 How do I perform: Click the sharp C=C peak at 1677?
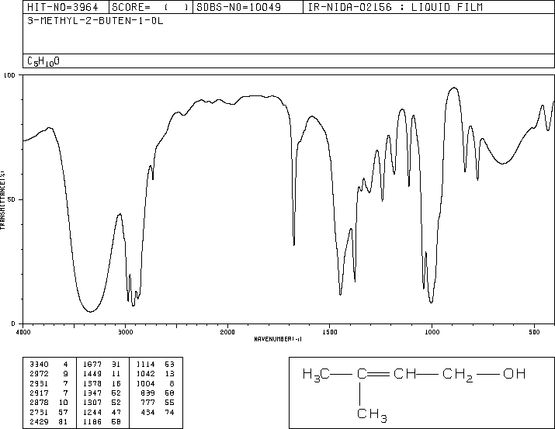click(x=293, y=244)
